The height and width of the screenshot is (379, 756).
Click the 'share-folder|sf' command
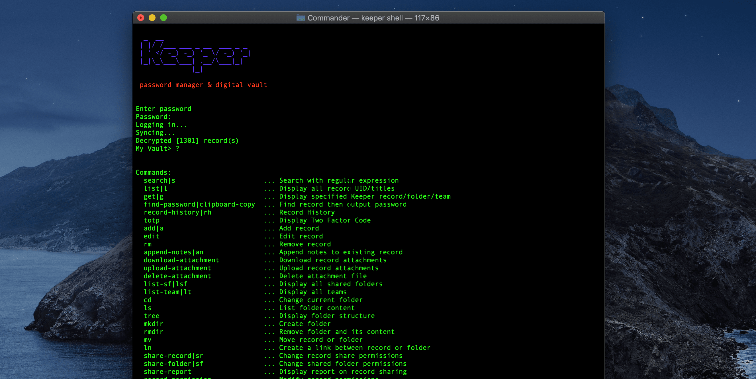[x=173, y=364]
